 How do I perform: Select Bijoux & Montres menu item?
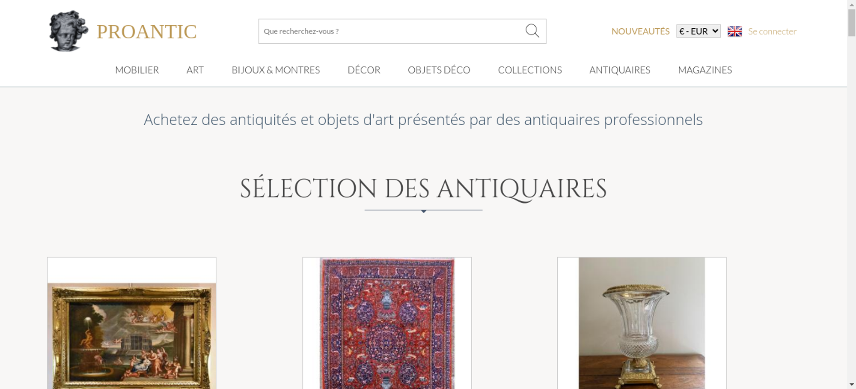(276, 70)
